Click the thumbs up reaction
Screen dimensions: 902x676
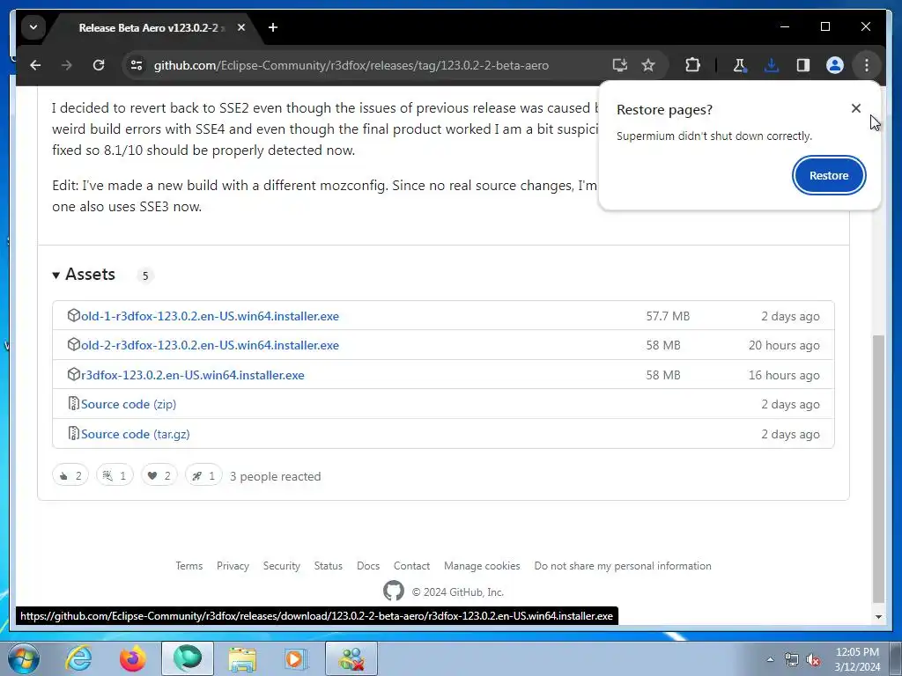coord(70,475)
